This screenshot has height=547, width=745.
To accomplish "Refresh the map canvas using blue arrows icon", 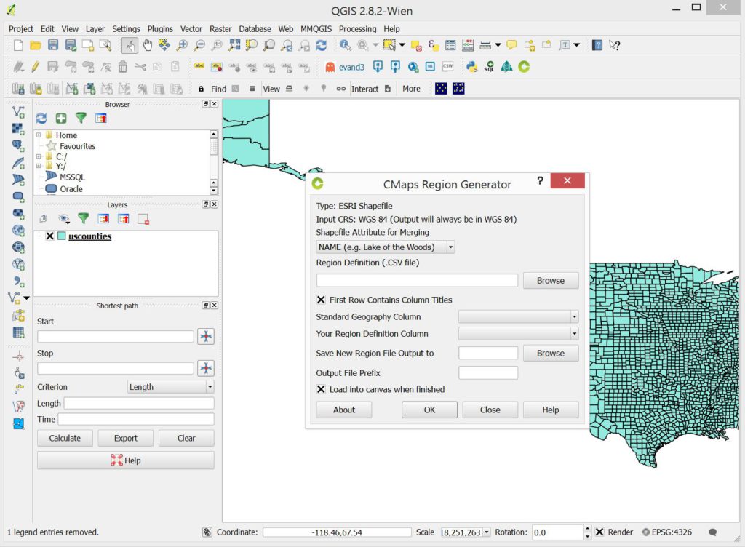I will tap(321, 45).
